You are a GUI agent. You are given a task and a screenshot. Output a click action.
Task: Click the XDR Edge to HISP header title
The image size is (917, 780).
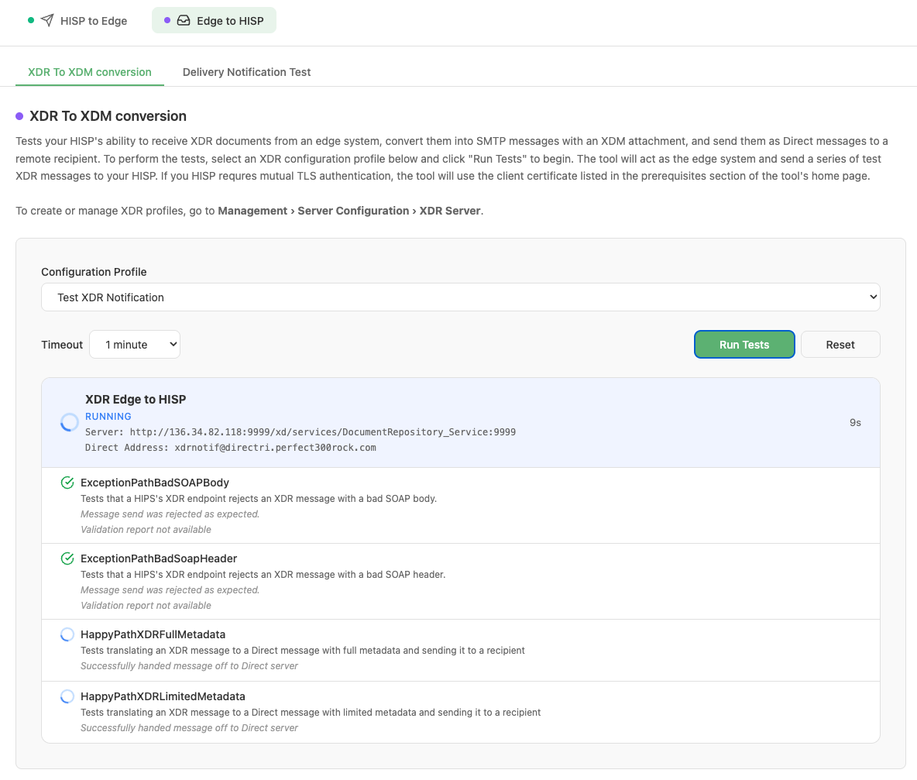tap(136, 400)
